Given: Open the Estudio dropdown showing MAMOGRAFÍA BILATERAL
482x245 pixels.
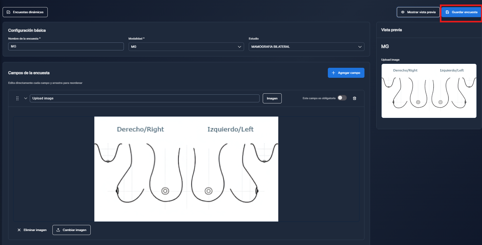Looking at the screenshot, I should [306, 47].
